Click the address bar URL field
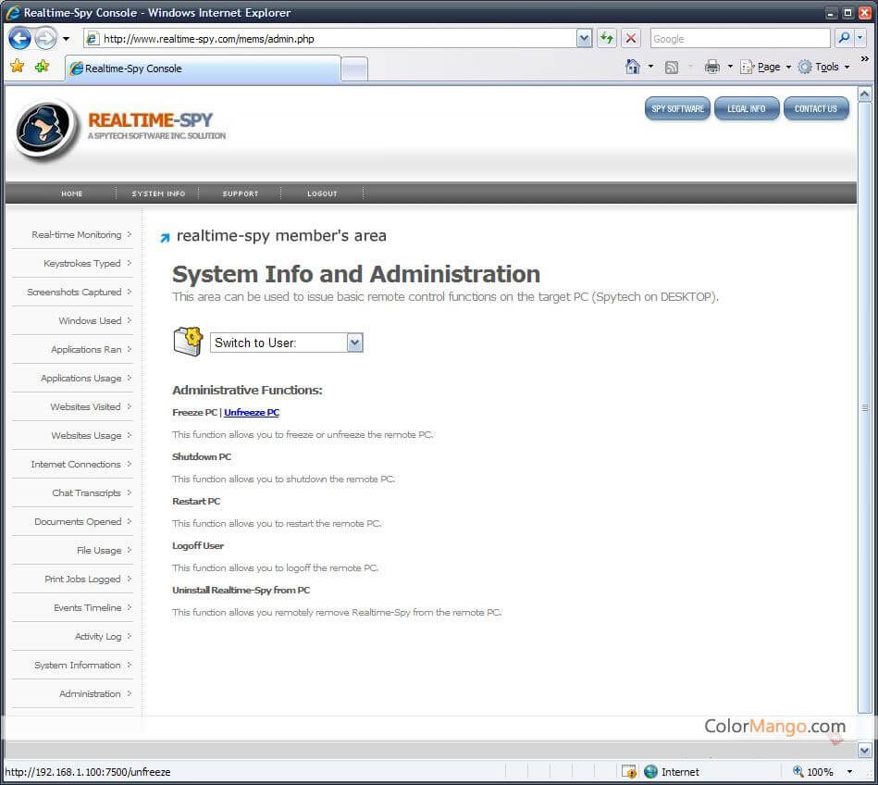 (330, 38)
